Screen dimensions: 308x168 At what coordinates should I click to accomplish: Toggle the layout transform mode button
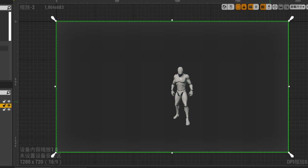point(250,7)
